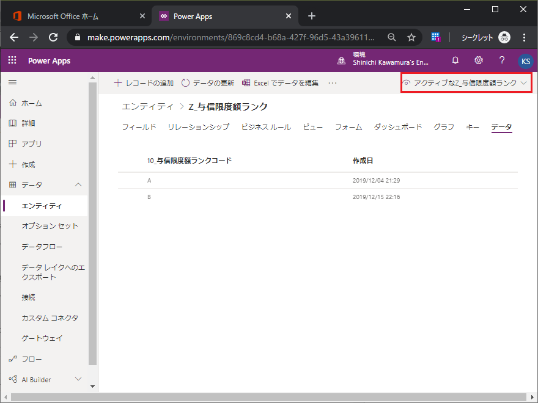Click the ホーム home icon
Image resolution: width=538 pixels, height=403 pixels.
click(x=13, y=103)
